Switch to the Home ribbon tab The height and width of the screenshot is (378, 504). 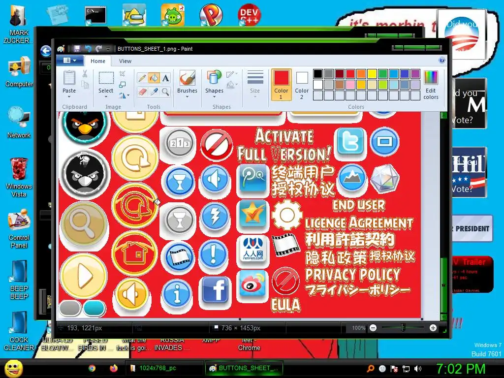click(98, 61)
